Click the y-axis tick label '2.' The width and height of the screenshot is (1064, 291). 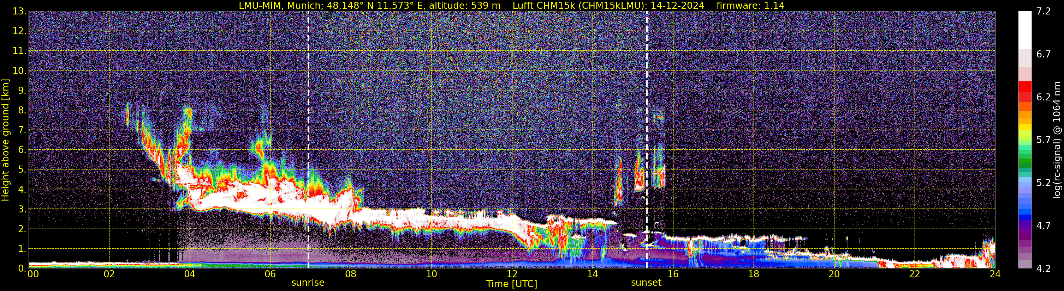tap(22, 229)
